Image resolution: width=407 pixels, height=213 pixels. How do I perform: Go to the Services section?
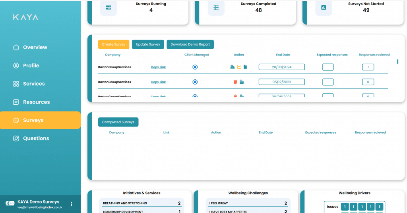tap(34, 84)
